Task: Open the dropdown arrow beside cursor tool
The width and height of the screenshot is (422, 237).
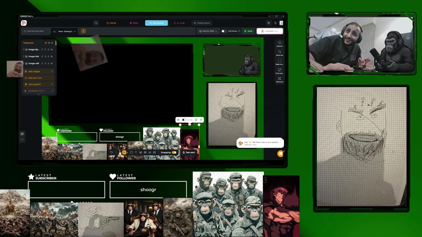Action: 127,153
